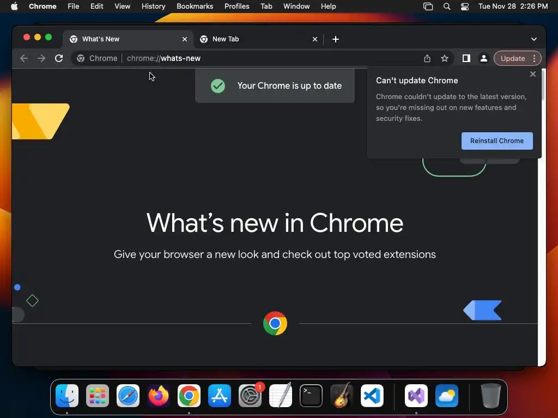Open the Help menu
This screenshot has width=558, height=418.
coord(328,7)
